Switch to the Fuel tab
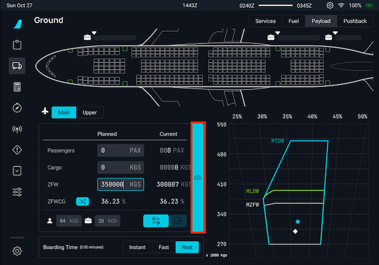The width and height of the screenshot is (379, 265). click(293, 21)
